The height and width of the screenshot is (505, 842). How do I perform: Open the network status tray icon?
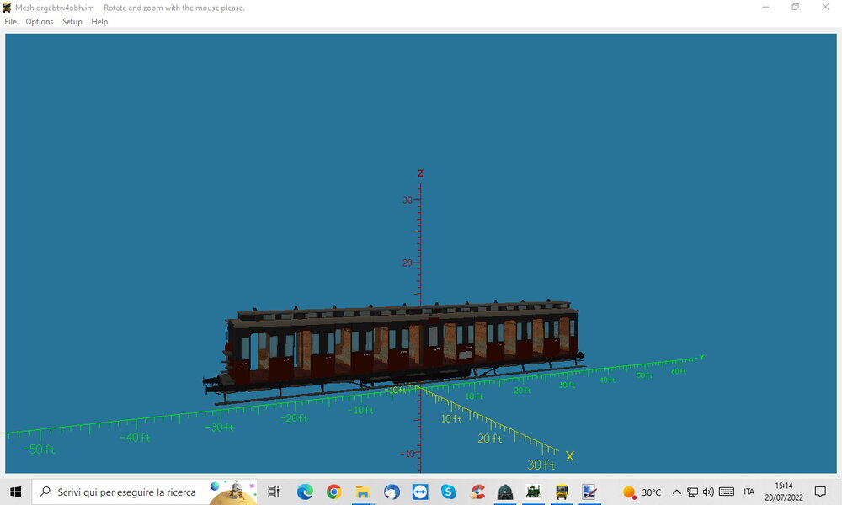pos(693,492)
